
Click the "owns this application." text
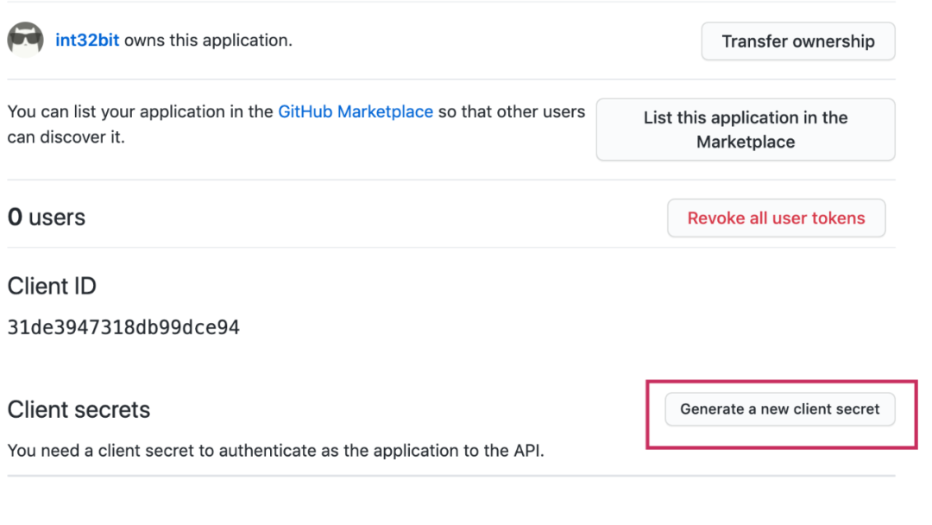tap(208, 41)
